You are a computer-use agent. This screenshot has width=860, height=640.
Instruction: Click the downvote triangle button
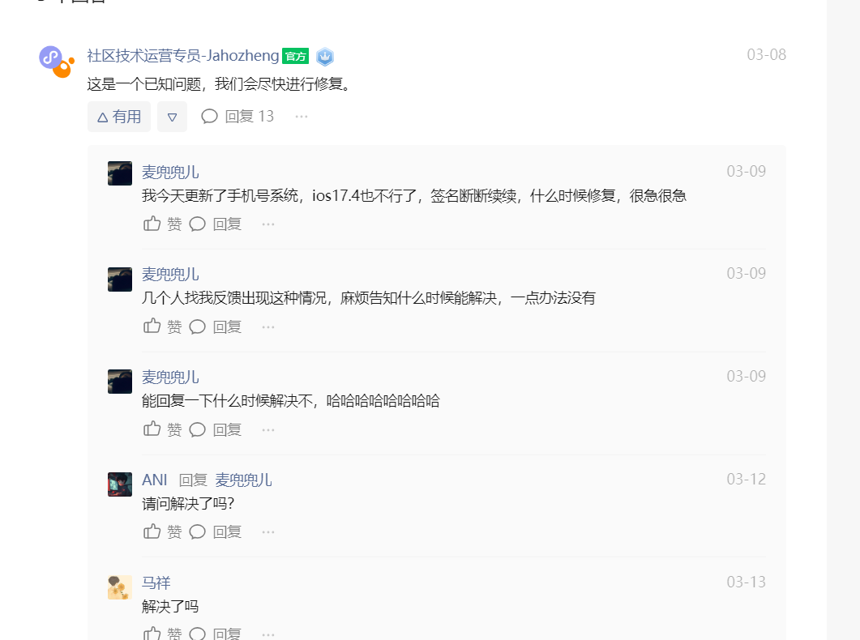point(172,117)
